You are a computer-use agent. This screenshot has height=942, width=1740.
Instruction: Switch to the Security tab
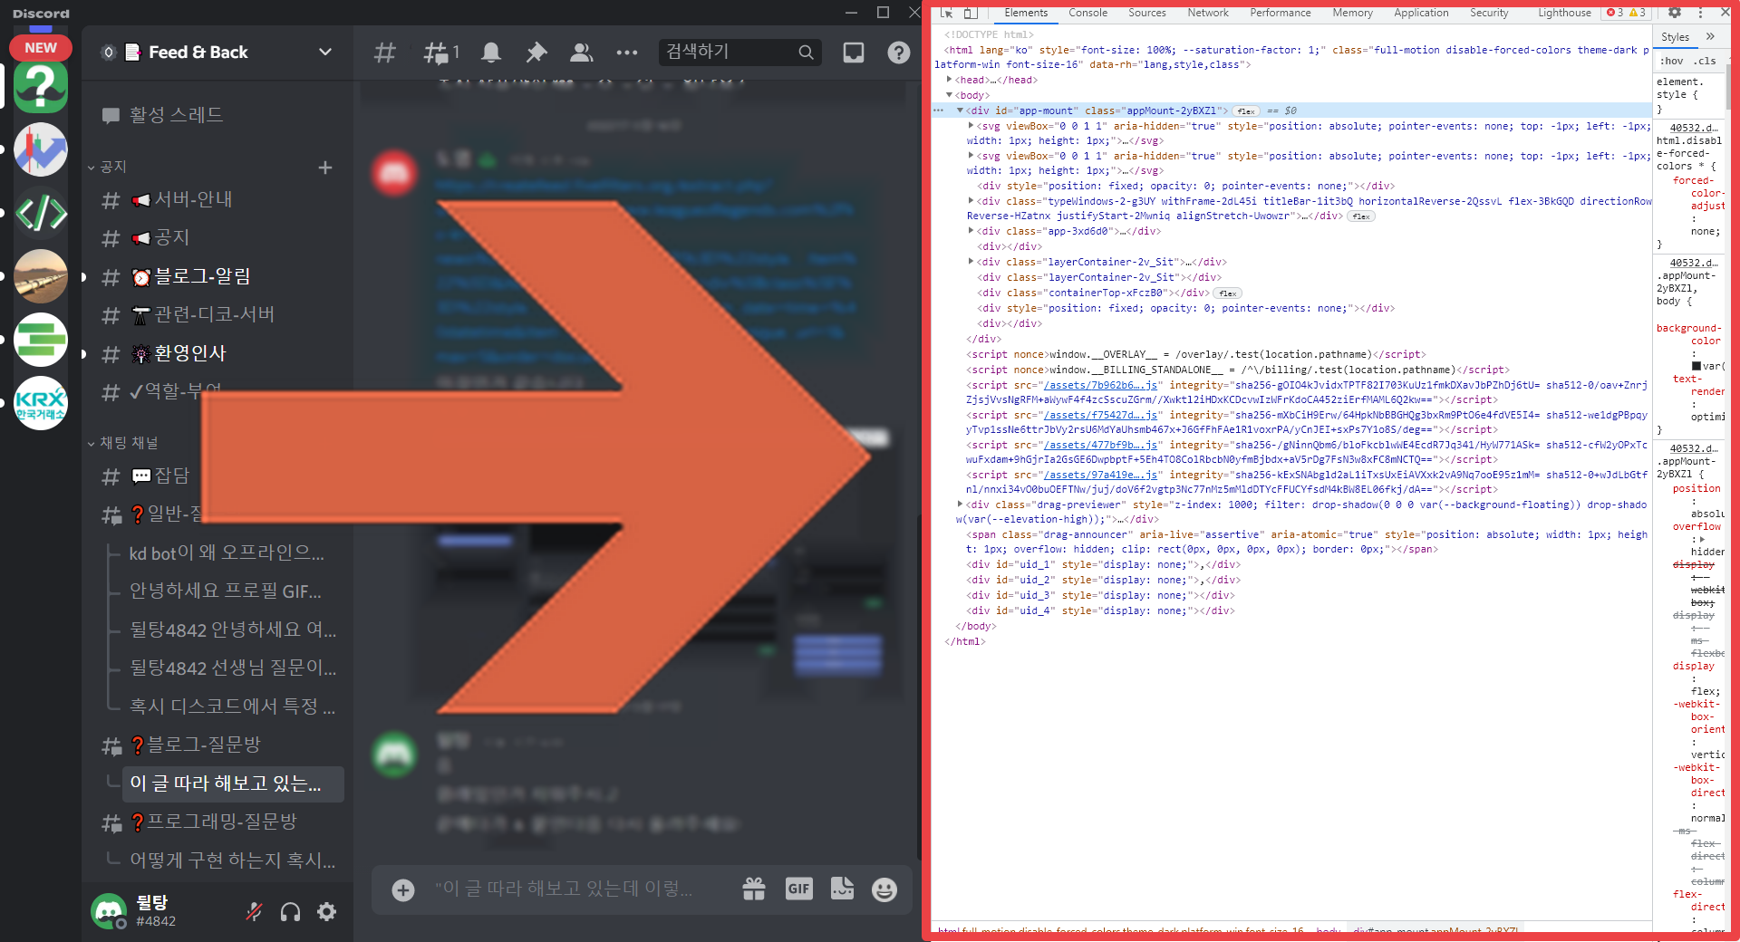1489,13
